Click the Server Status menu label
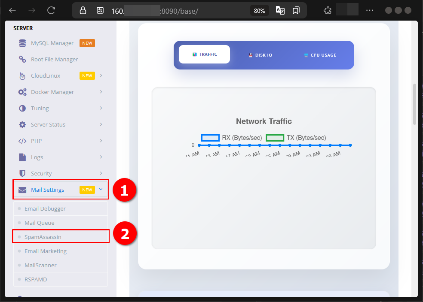Viewport: 423px width, 302px height. pos(48,125)
